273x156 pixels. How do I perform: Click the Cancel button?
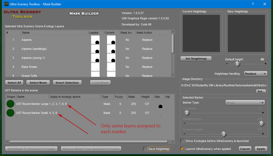(245, 149)
